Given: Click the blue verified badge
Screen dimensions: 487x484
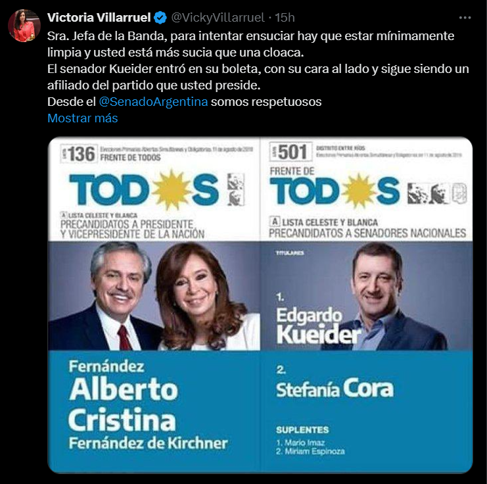Looking at the screenshot, I should (160, 18).
